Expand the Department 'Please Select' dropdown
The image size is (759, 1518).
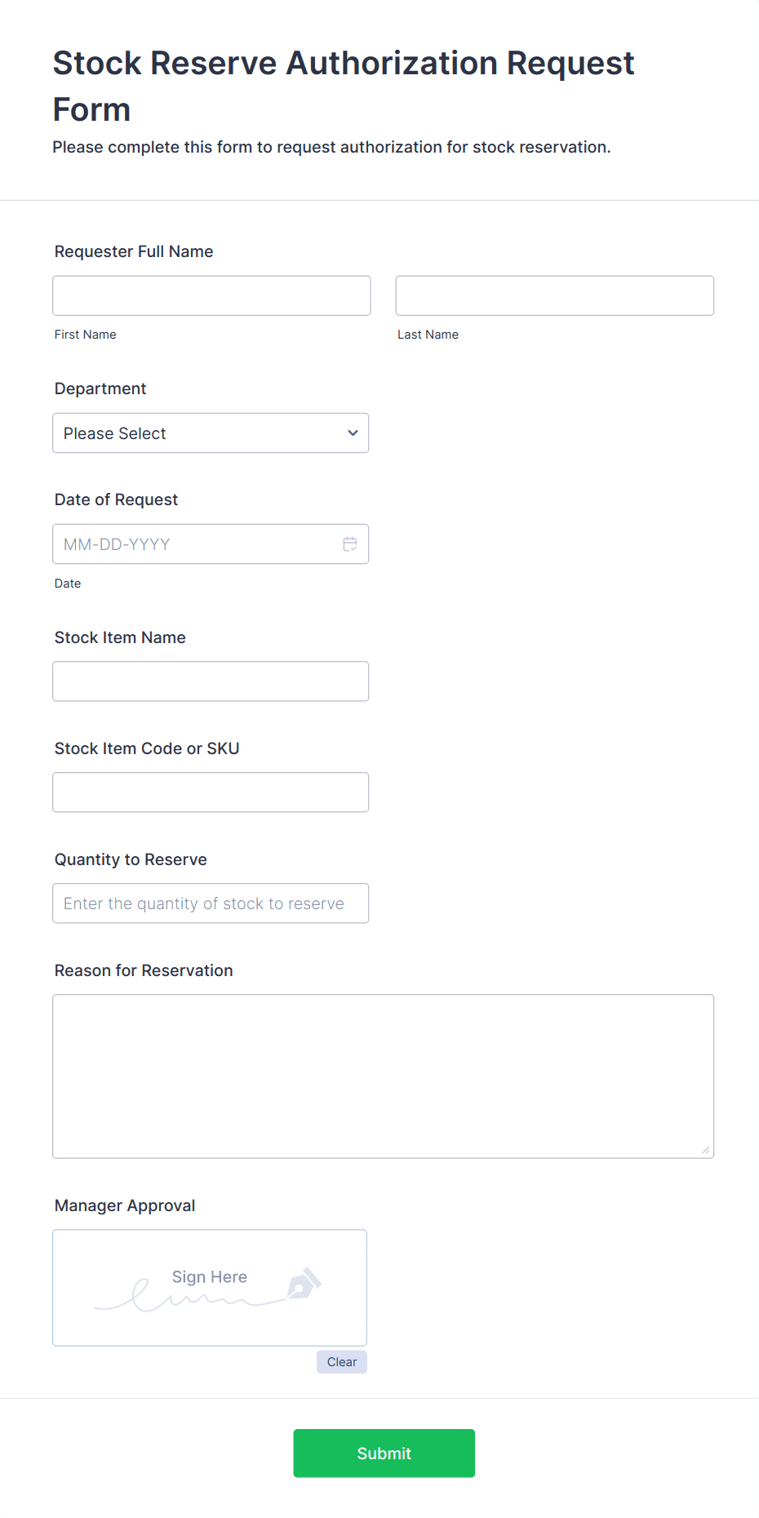pos(211,433)
